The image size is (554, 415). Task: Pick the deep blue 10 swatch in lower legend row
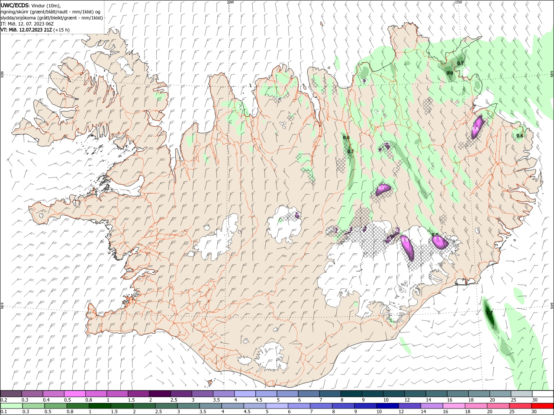[x=387, y=405]
